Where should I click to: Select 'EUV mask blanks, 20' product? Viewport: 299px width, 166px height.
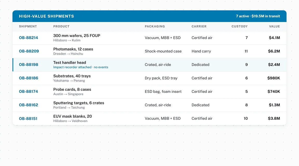point(73,117)
